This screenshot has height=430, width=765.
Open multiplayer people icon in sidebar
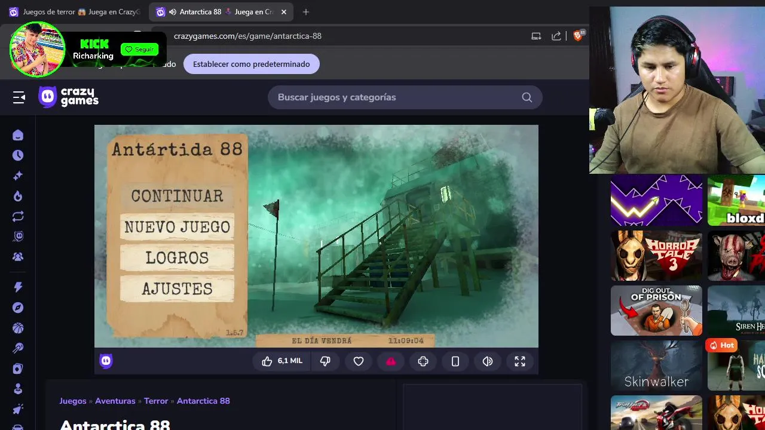point(18,257)
